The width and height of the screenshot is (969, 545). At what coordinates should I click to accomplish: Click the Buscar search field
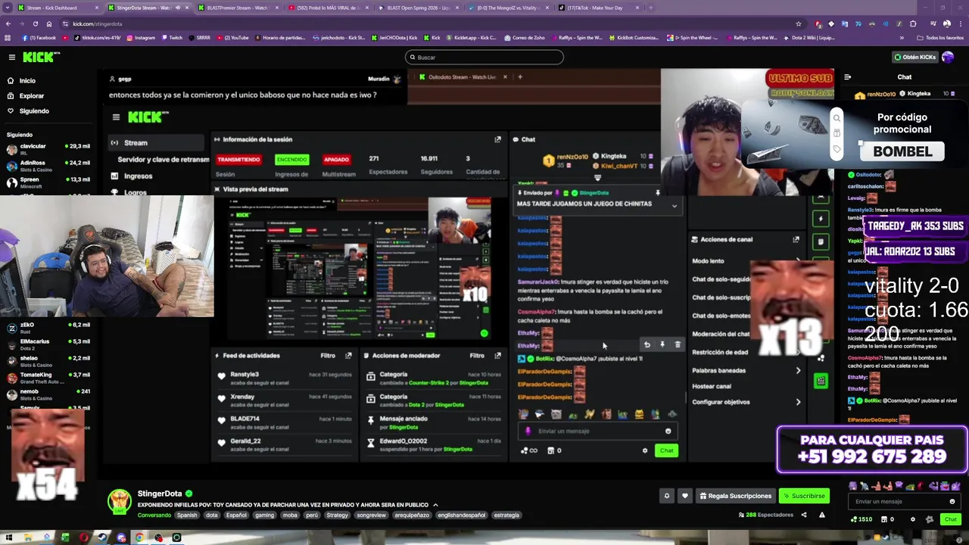[484, 57]
